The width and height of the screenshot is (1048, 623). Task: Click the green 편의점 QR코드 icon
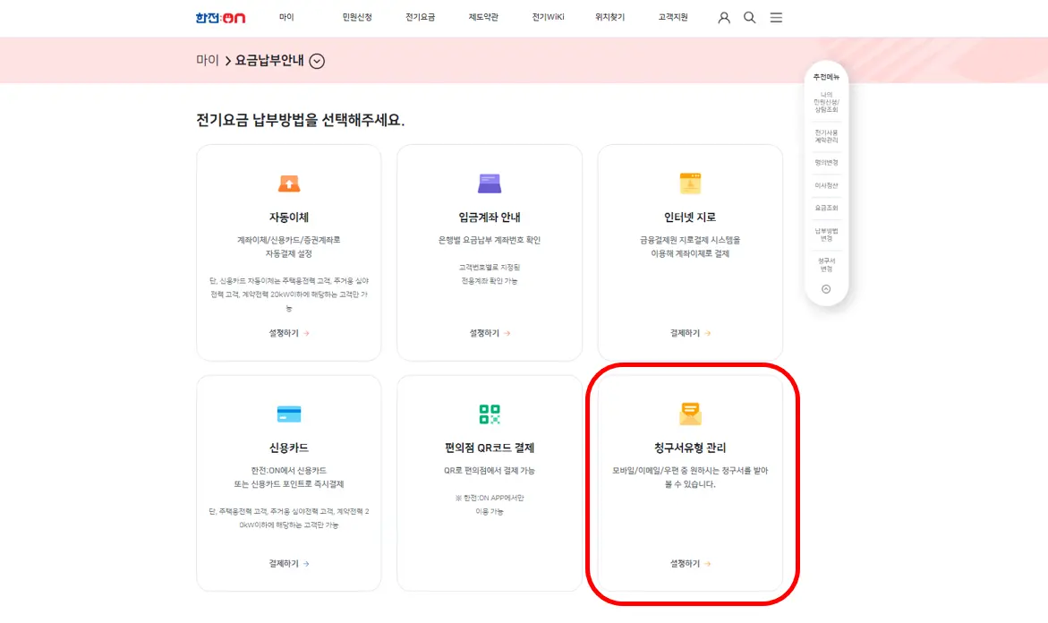point(489,414)
